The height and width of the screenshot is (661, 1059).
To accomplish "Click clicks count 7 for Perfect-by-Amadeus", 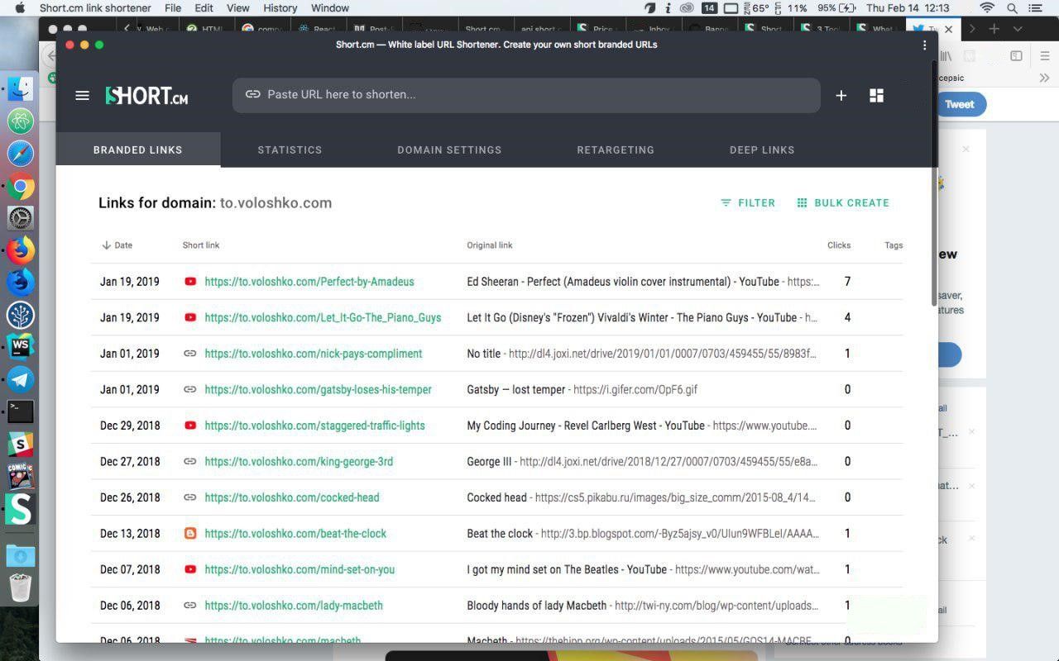I will tap(847, 282).
